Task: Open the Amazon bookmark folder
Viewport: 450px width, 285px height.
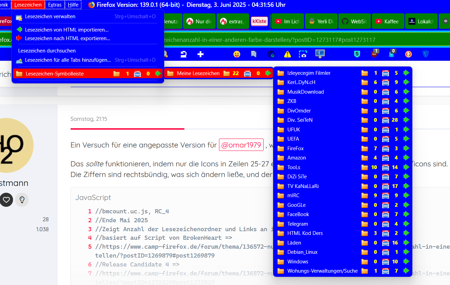Action: (x=343, y=158)
